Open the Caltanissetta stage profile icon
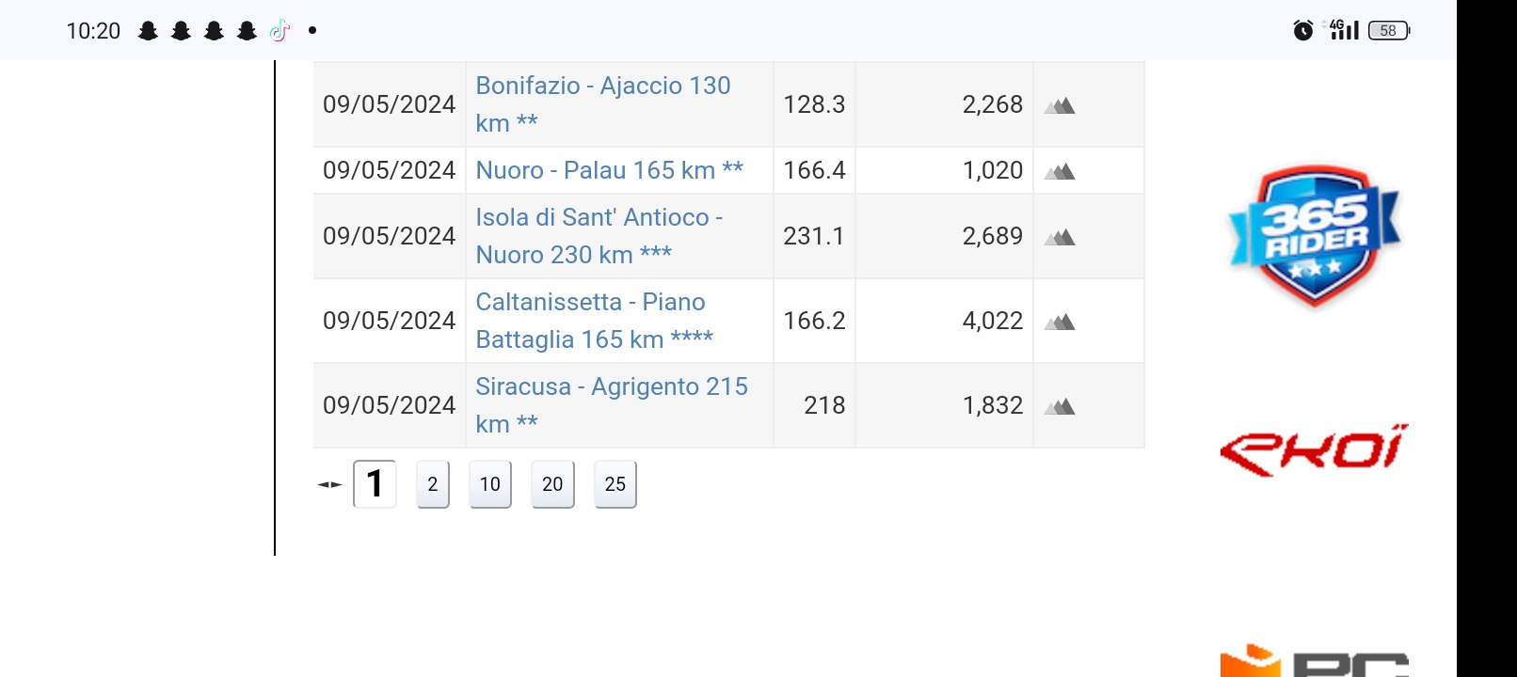 tap(1060, 322)
